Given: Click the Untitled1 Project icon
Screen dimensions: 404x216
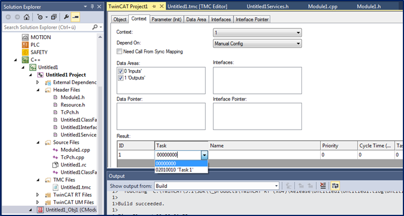Looking at the screenshot, I should click(40, 75).
